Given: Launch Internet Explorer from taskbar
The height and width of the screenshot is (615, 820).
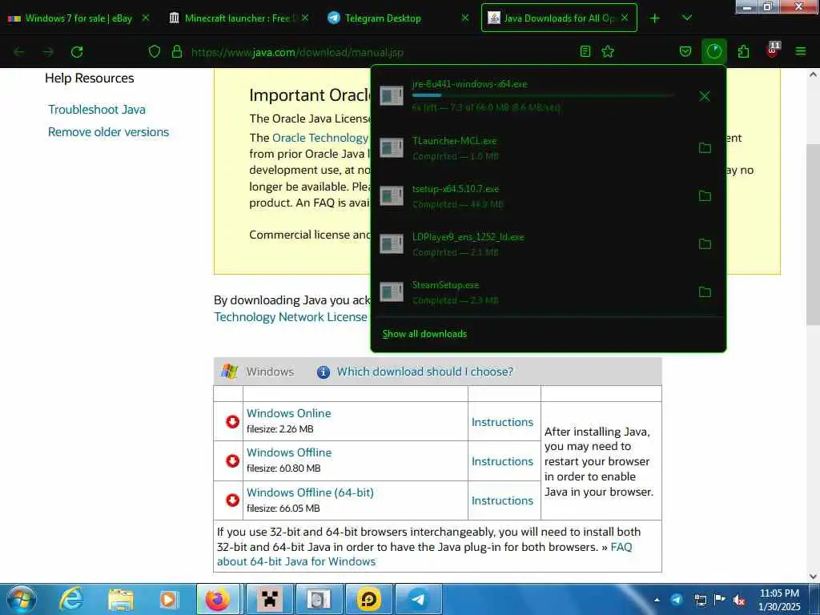Looking at the screenshot, I should point(71,599).
